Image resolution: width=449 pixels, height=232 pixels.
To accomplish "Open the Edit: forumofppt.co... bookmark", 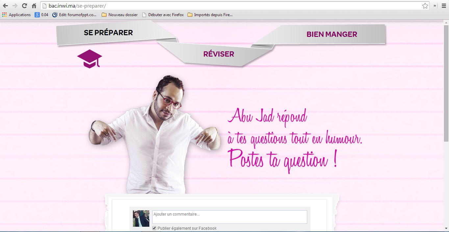I will click(74, 15).
